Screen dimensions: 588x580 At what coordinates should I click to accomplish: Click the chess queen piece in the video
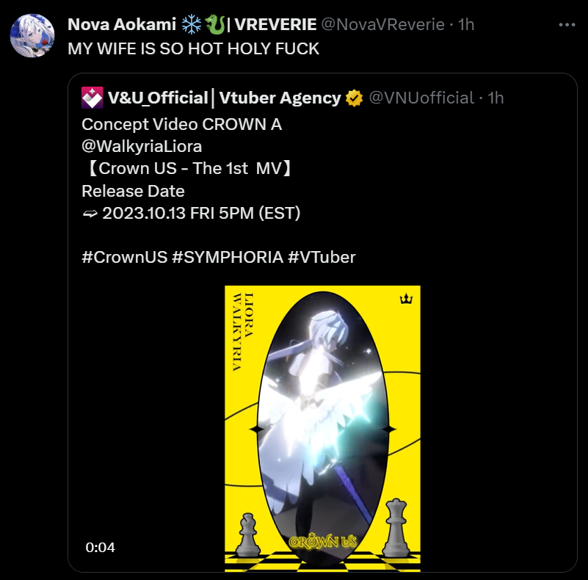[396, 527]
